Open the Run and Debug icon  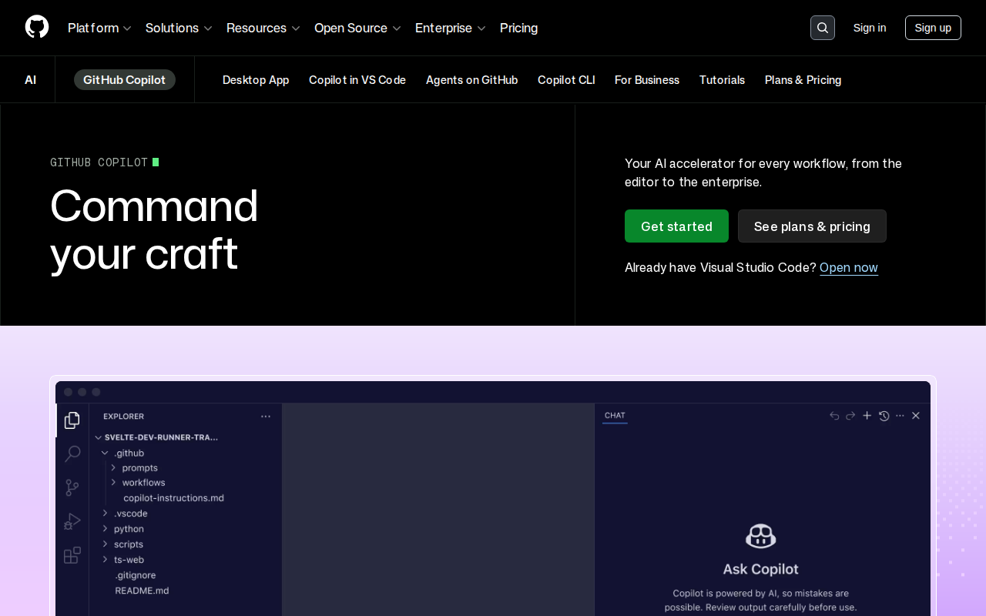72,521
